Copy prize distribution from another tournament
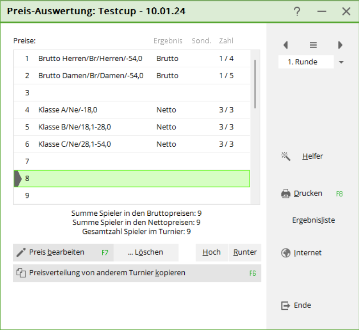359x330 pixels. [x=137, y=273]
